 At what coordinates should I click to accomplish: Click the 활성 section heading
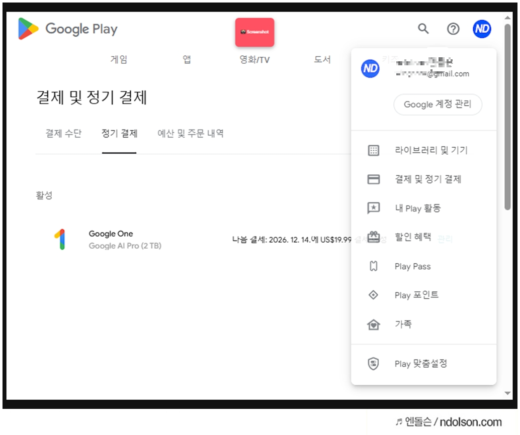tap(44, 195)
